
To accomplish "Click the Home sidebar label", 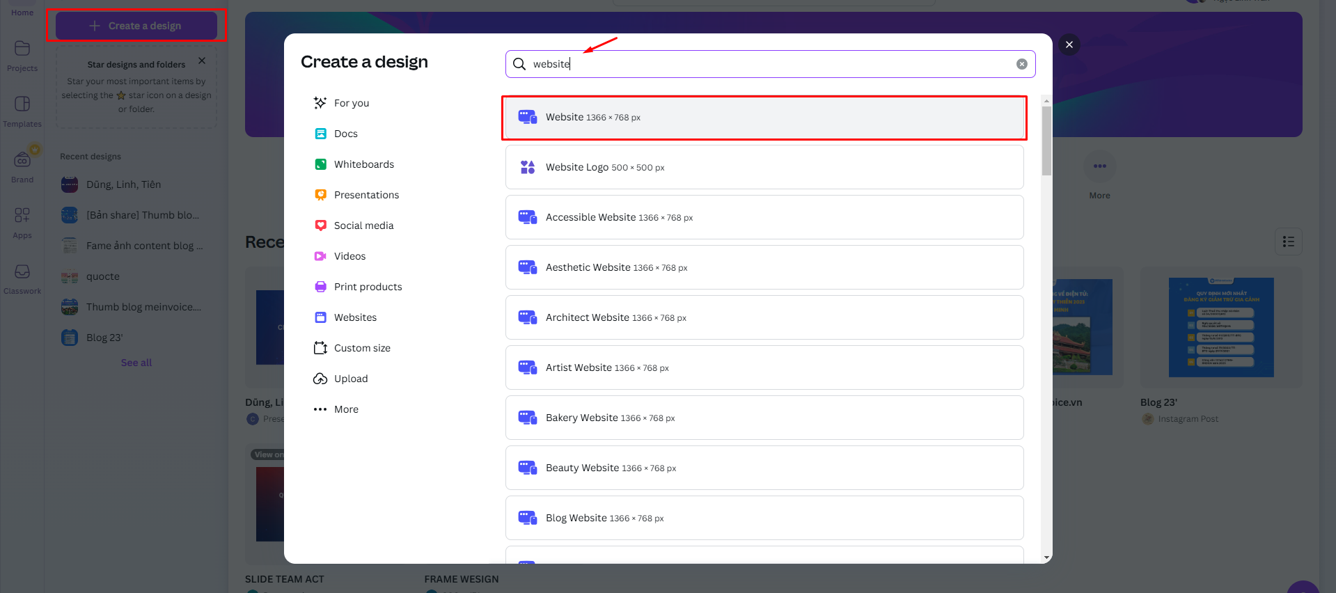I will coord(22,13).
